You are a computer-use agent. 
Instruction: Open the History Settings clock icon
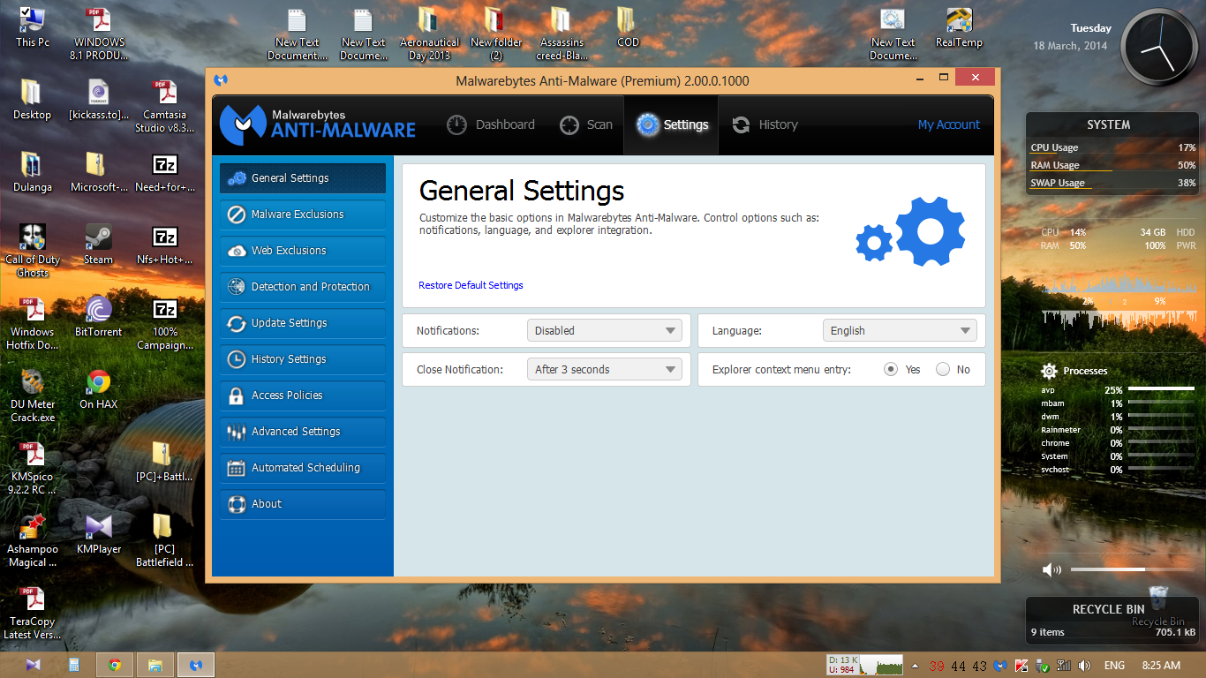(x=237, y=359)
